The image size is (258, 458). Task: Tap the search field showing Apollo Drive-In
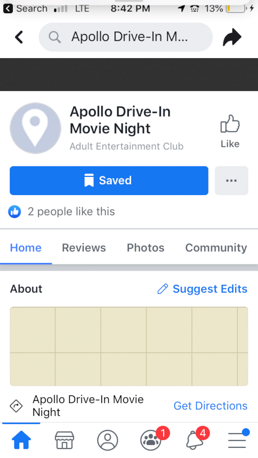point(126,37)
